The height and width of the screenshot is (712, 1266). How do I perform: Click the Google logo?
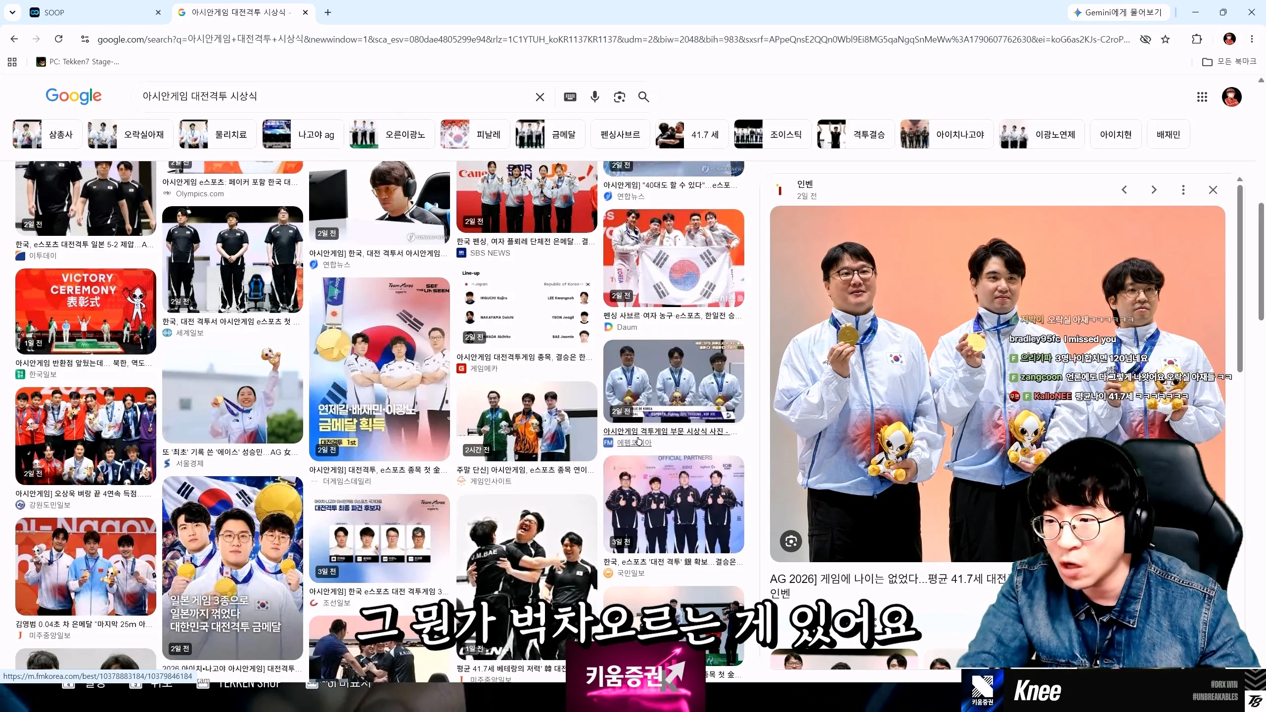pos(74,96)
